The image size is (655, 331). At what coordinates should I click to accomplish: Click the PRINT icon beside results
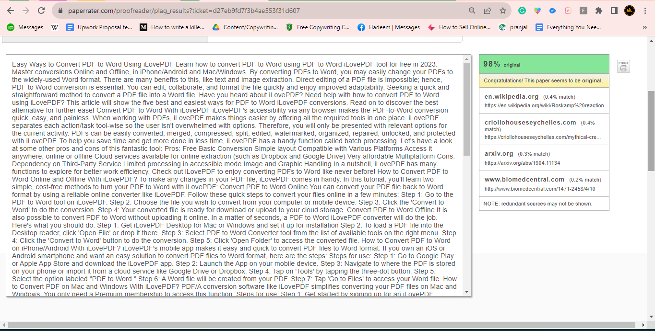point(623,67)
